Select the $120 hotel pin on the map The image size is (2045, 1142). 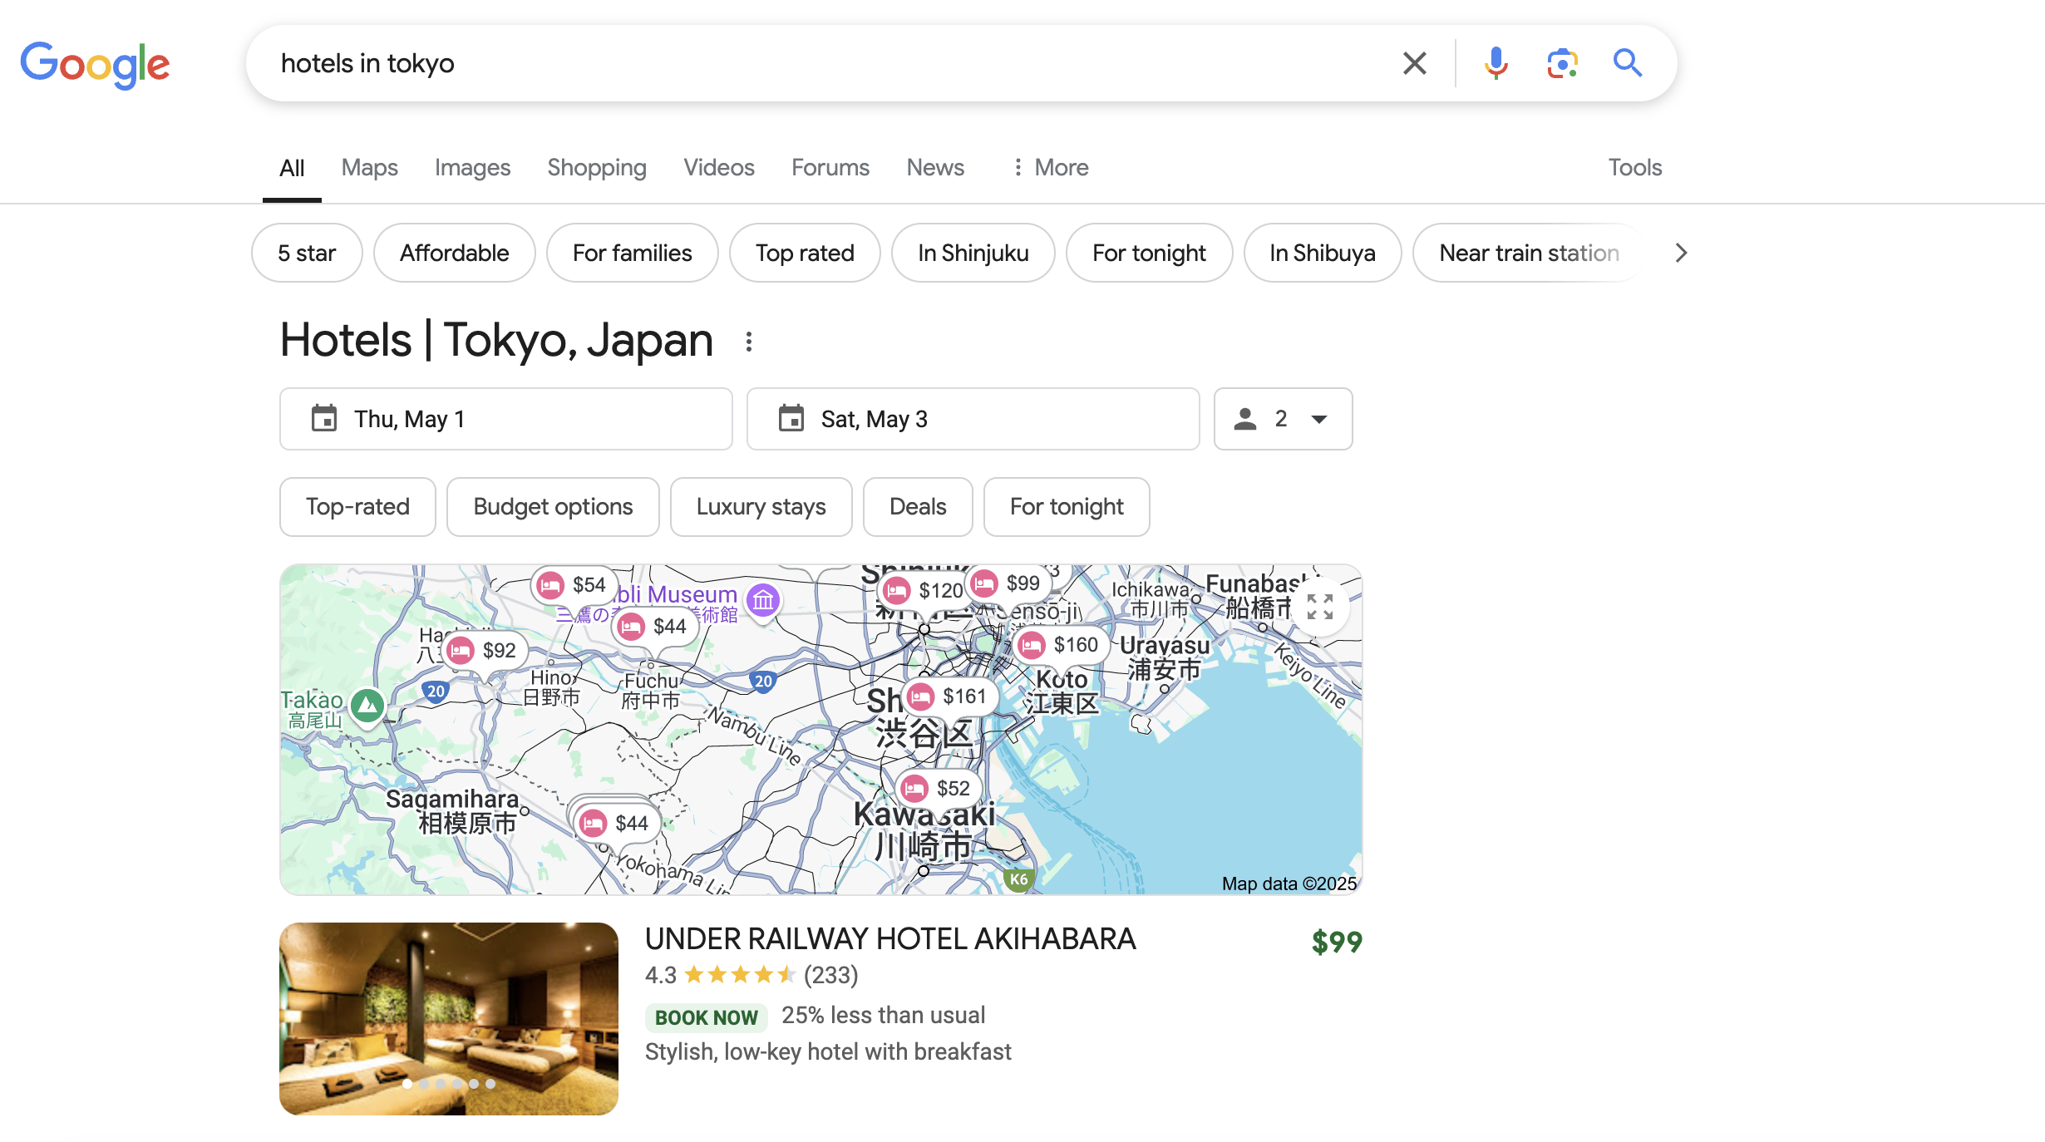(x=921, y=590)
